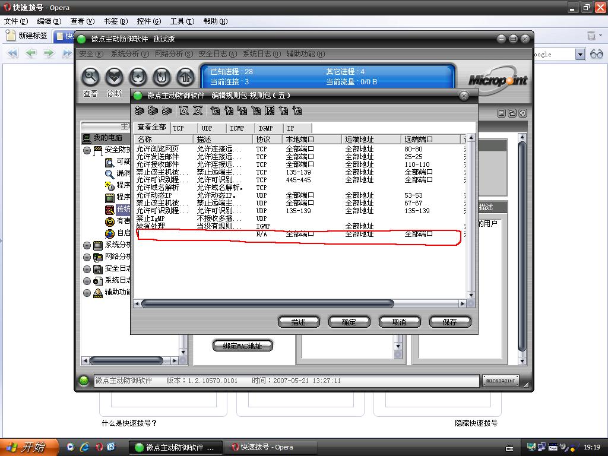Image resolution: width=608 pixels, height=456 pixels.
Task: Collapse the 安全防护 tree node
Action: click(87, 150)
